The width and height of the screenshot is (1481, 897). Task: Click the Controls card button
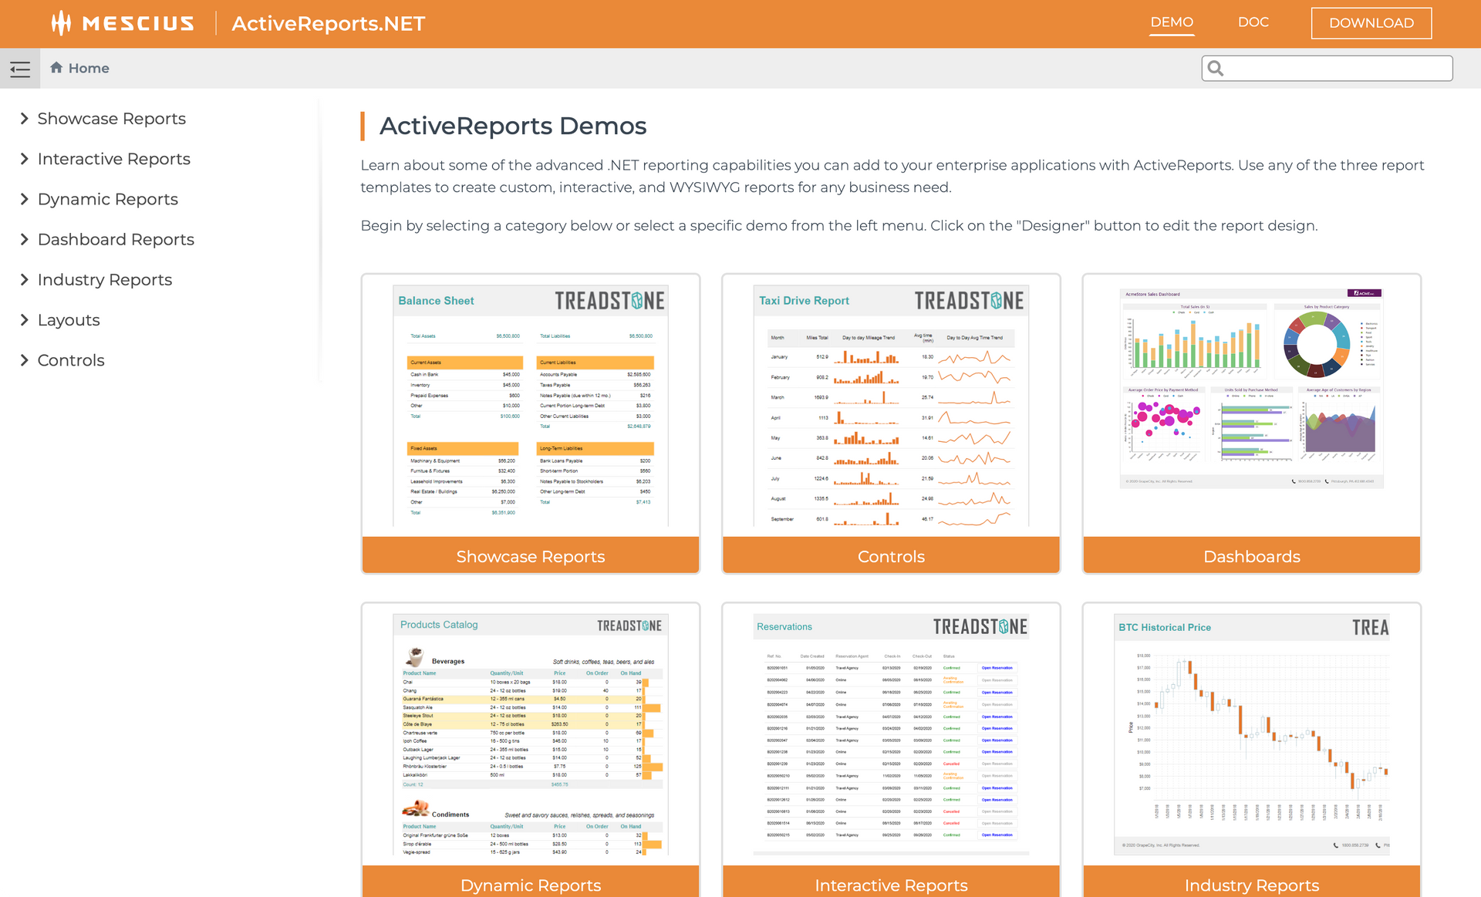(x=891, y=555)
